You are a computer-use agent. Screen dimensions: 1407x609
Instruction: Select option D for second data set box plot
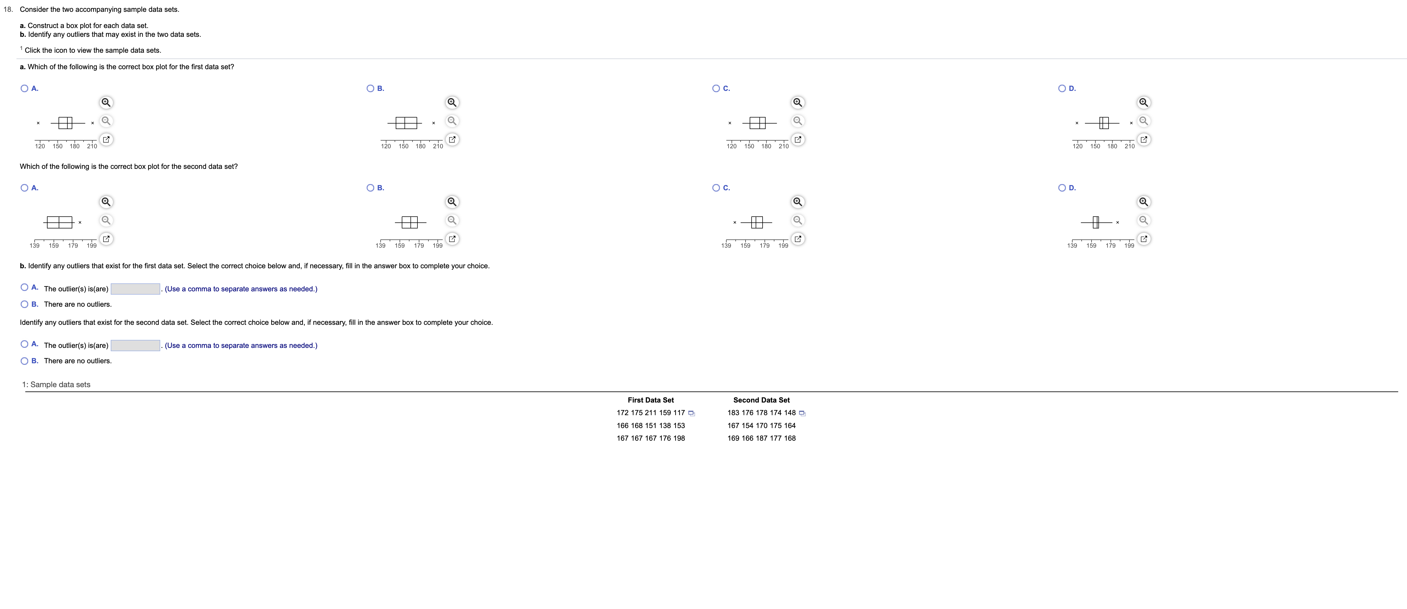point(1062,188)
